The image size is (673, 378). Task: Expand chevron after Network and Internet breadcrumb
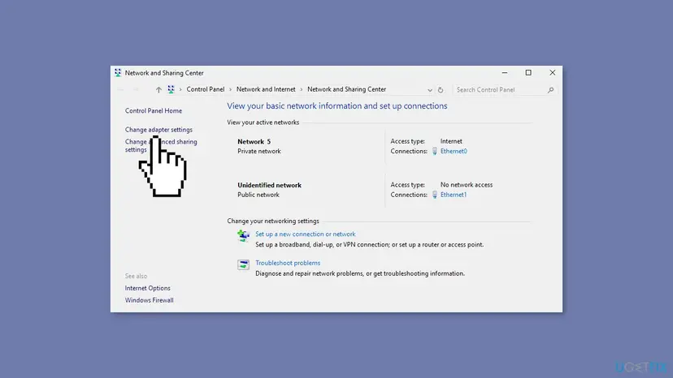(302, 89)
